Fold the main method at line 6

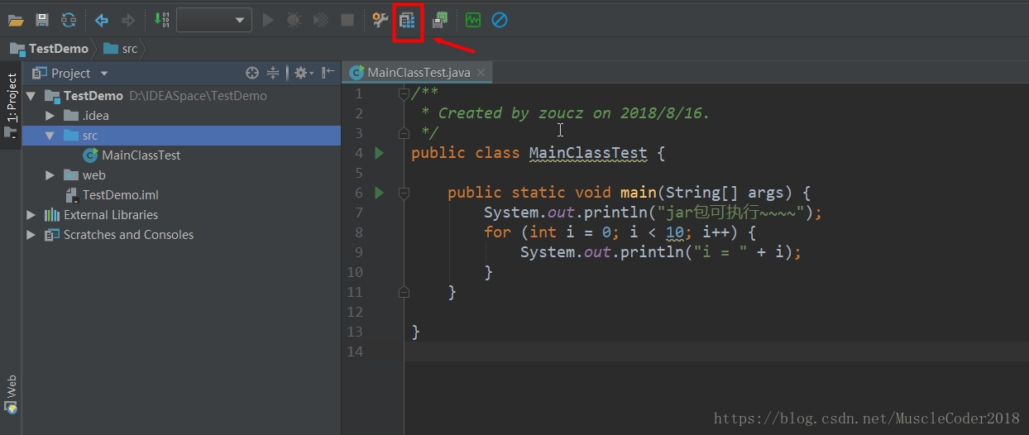coord(404,193)
